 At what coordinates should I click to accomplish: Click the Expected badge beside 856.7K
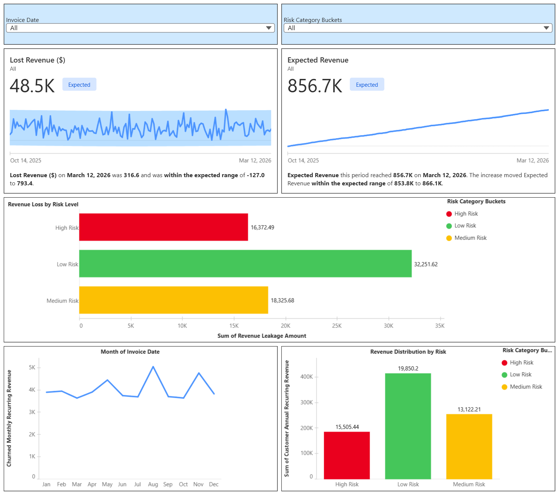coord(367,84)
